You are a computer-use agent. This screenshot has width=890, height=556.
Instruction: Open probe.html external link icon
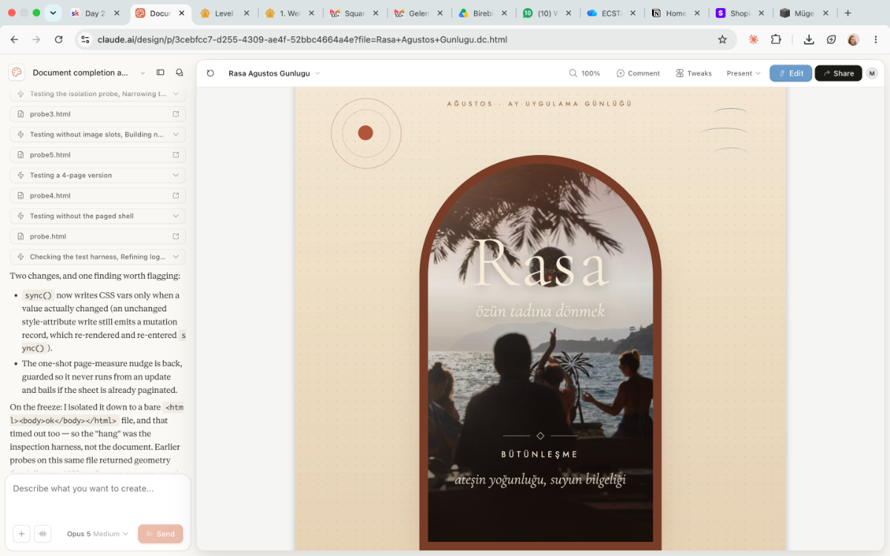(x=176, y=236)
